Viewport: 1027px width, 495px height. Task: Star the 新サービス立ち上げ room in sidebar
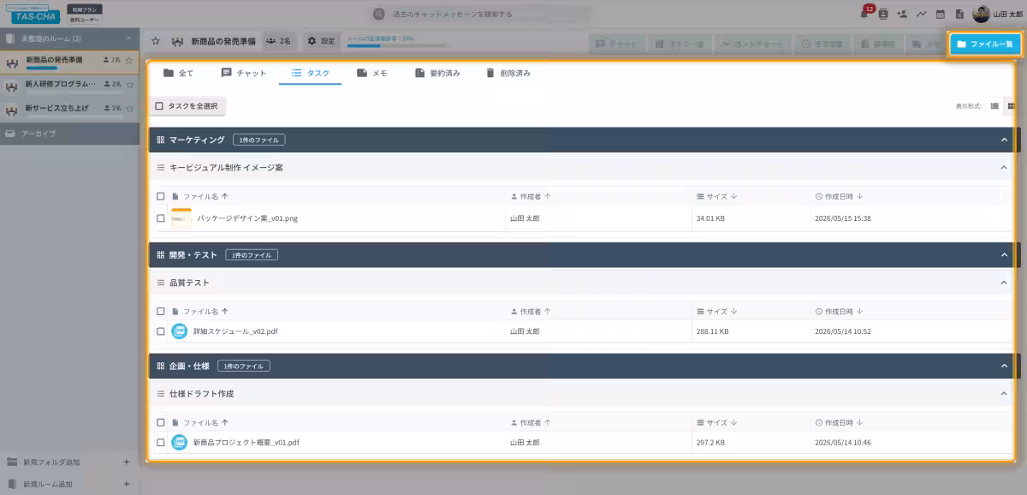(x=128, y=109)
